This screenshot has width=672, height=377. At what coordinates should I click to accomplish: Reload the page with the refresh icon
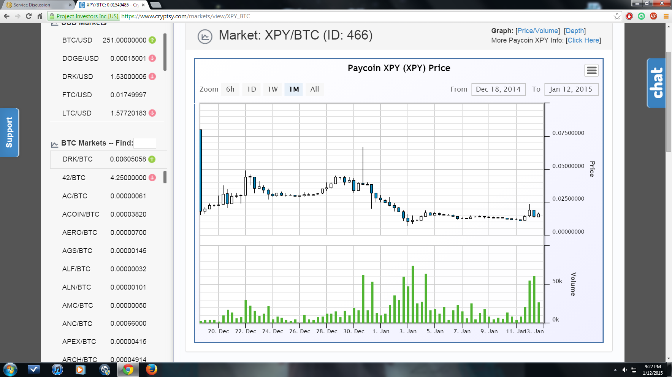pyautogui.click(x=29, y=16)
